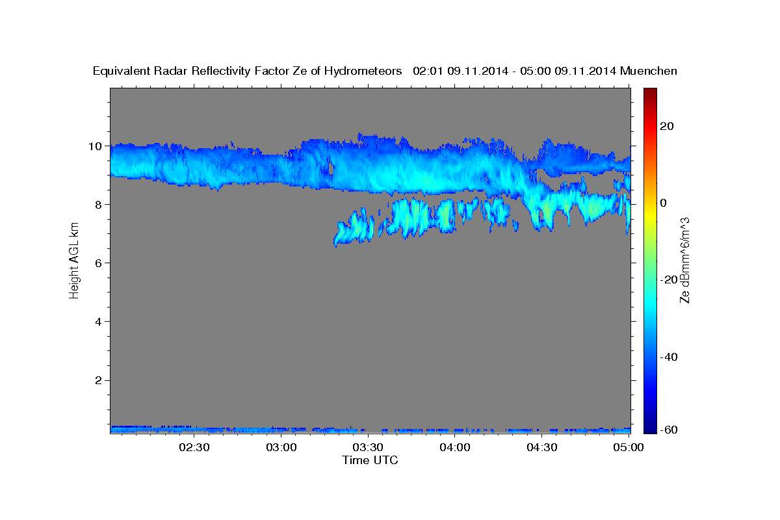Click the date range text '02:01 09.11.2014 - 05:00 09.11.2014 Muenchen'
Screen dimensions: 780x520
(x=545, y=71)
